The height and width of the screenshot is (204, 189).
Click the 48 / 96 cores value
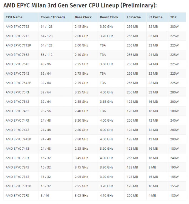tap(46, 64)
